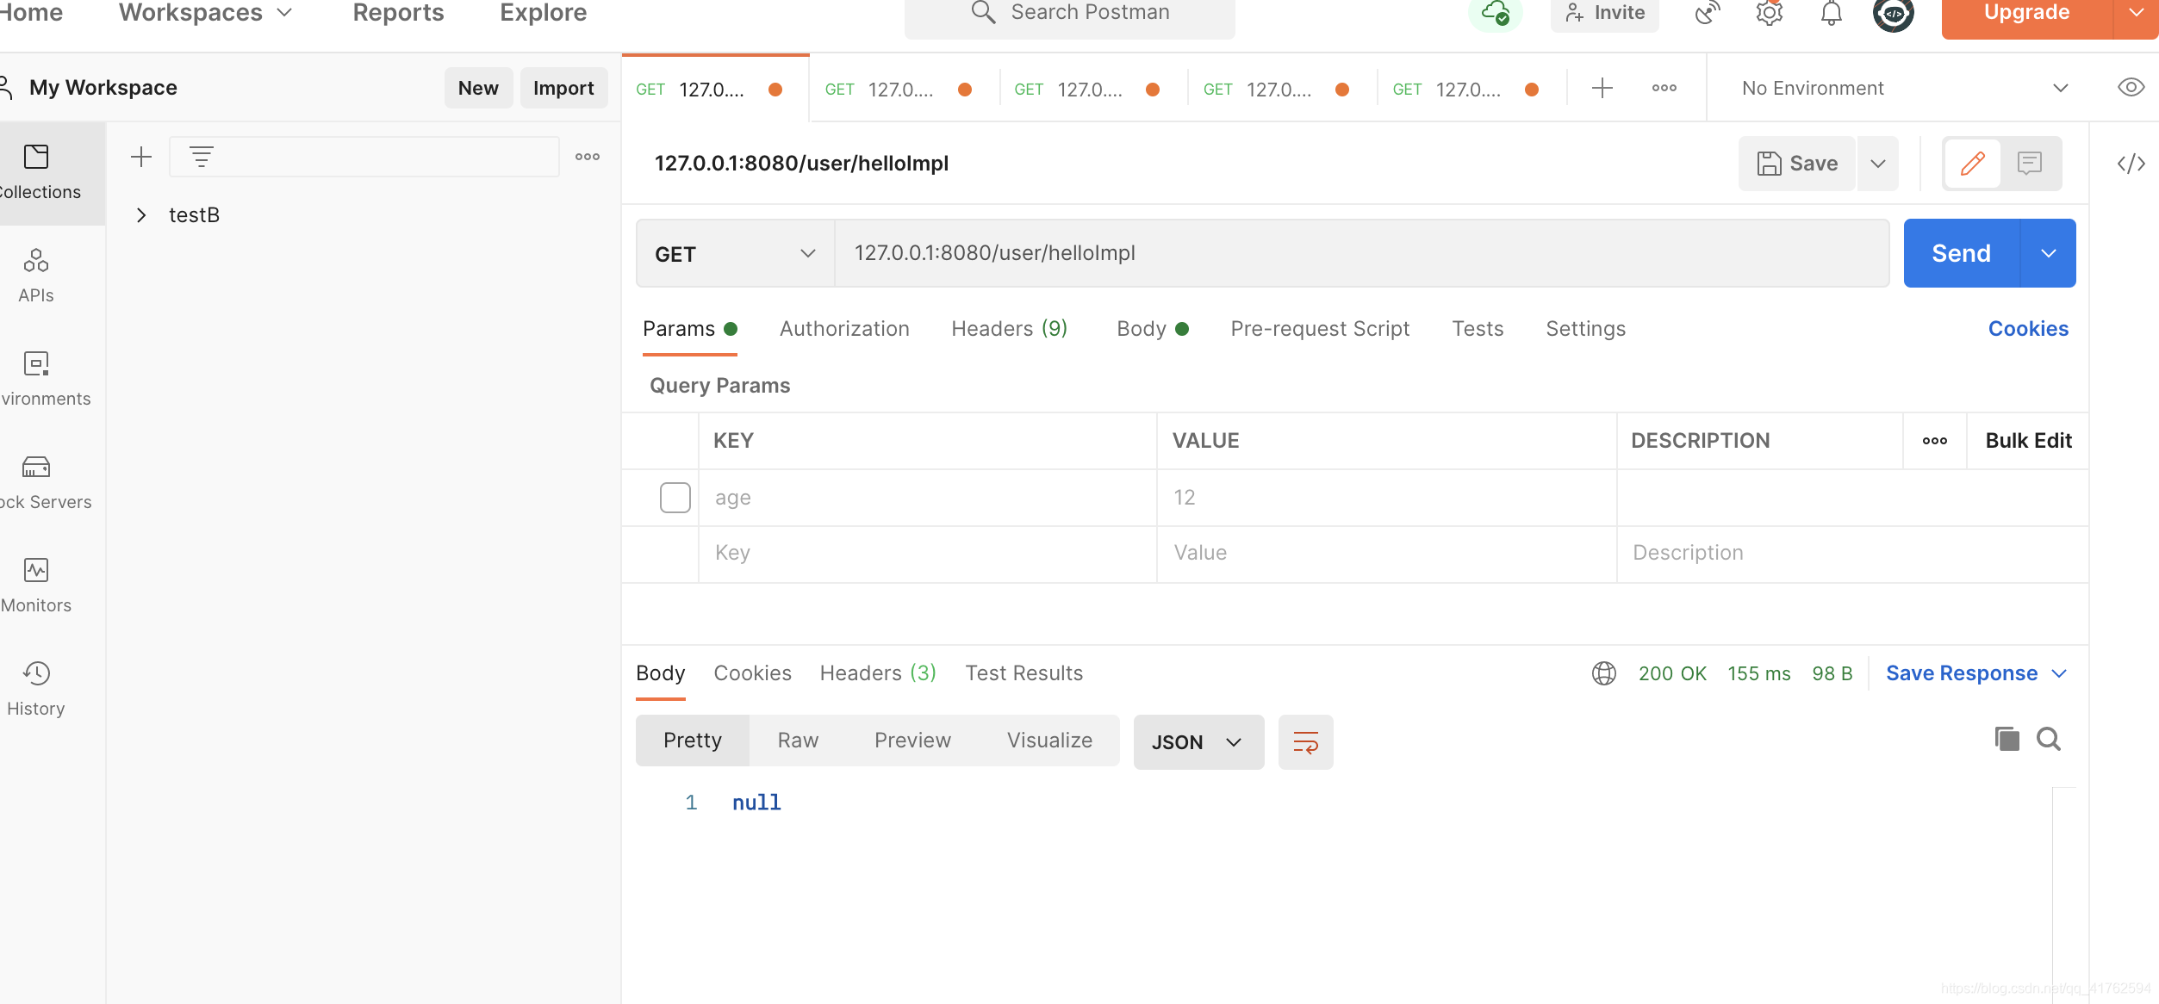Click the environment quick look eye icon
2159x1004 pixels.
(x=2131, y=87)
